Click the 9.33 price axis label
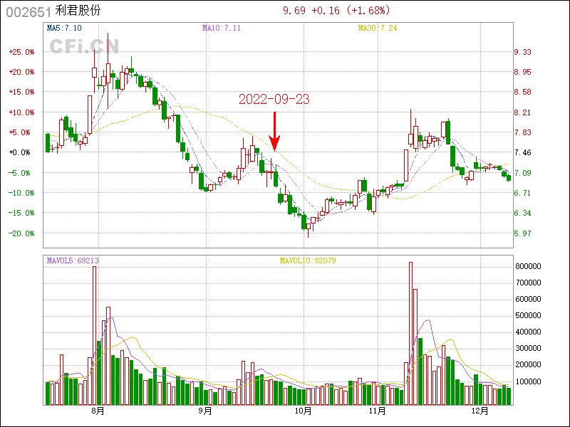Image resolution: width=570 pixels, height=427 pixels. tap(523, 52)
